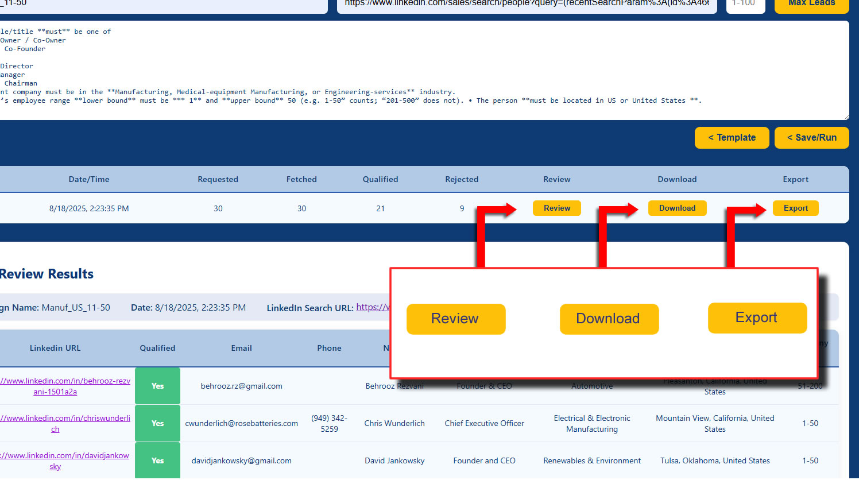859x480 pixels.
Task: Click the run date 8/18/2025, 2:23:35 PM cell
Action: pos(89,209)
